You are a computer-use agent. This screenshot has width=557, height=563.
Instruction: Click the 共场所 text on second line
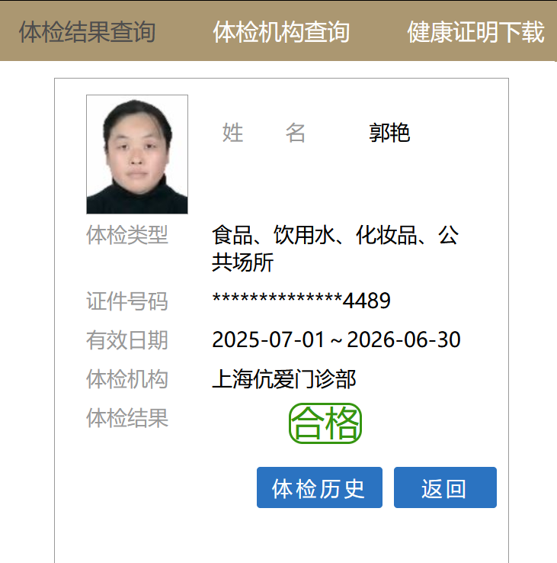click(x=242, y=262)
